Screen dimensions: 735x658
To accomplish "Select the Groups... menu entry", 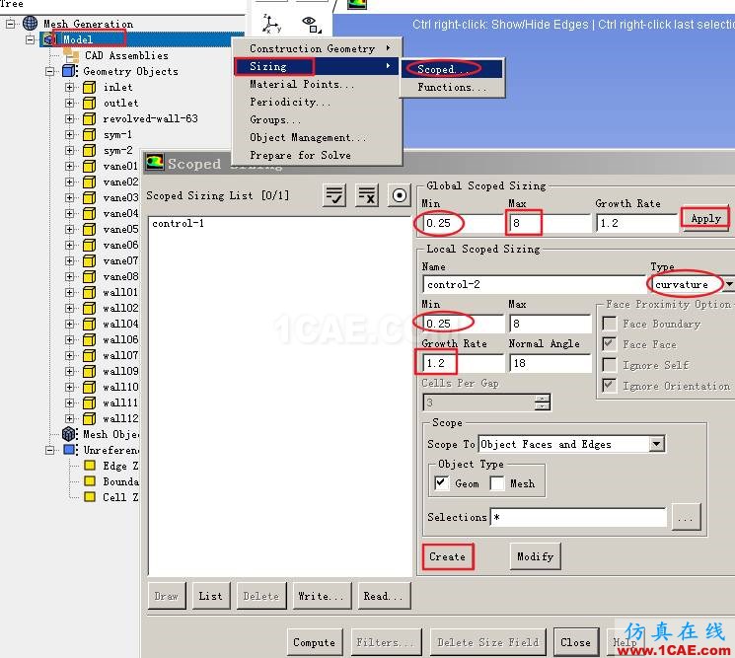I will pyautogui.click(x=318, y=119).
